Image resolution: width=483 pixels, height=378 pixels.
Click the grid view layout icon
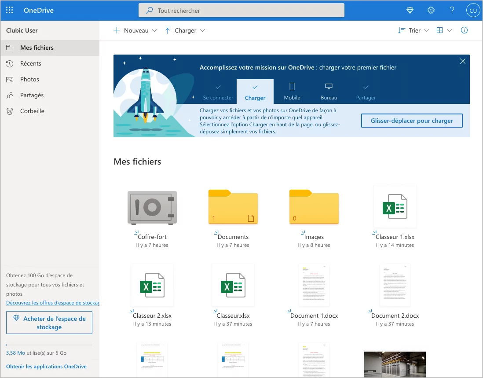tap(440, 30)
